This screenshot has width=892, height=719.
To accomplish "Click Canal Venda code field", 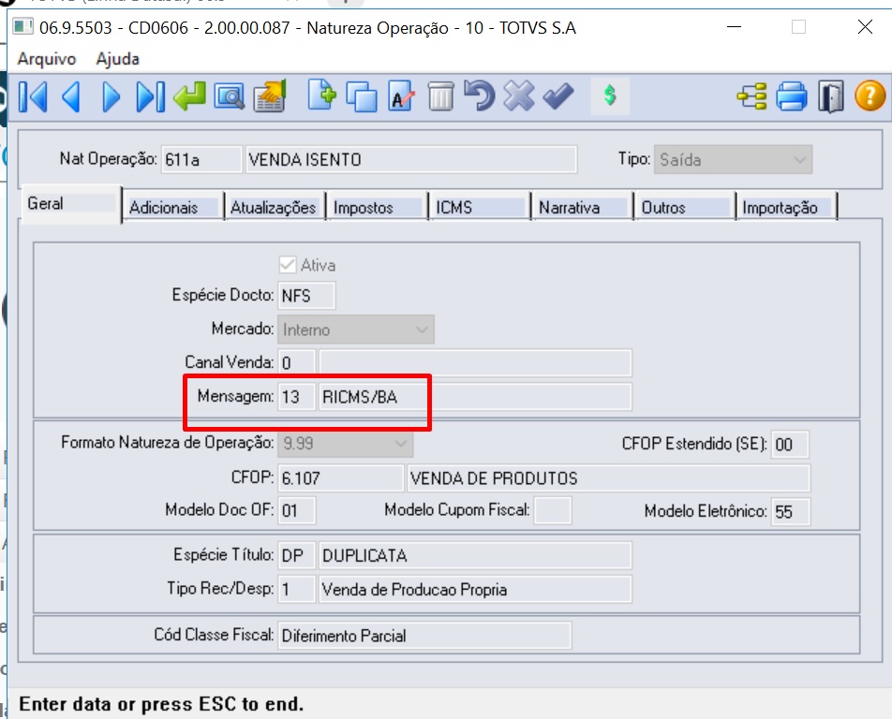I will coord(296,362).
